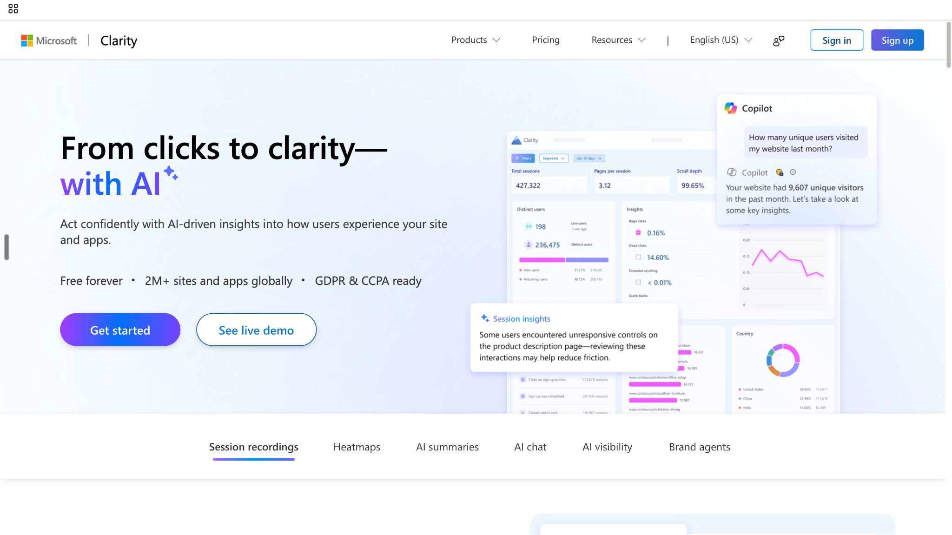Select the Session recordings tab
952x535 pixels.
(253, 447)
